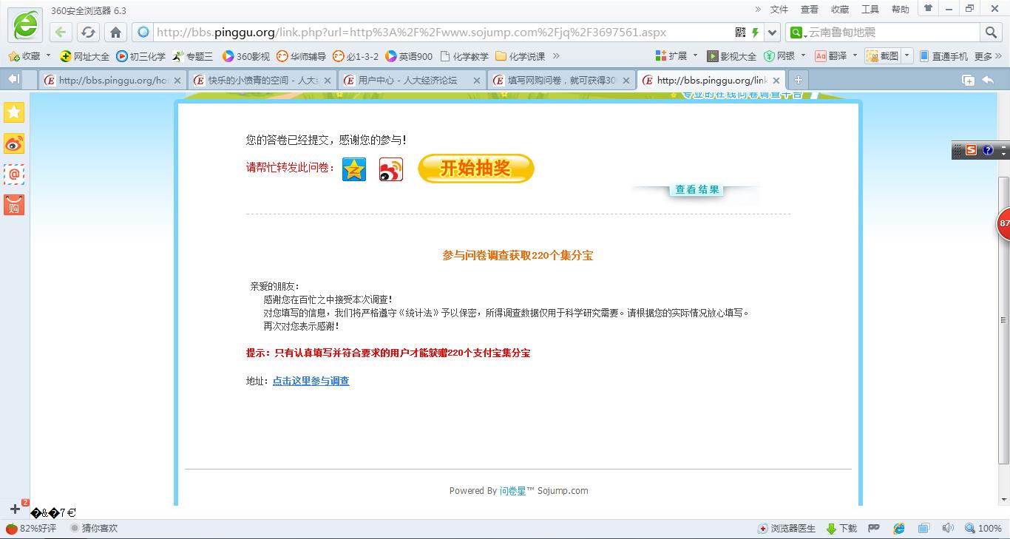Screen dimensions: 1010x539
Task: Open the sidebar favorites star icon
Action: pos(14,112)
